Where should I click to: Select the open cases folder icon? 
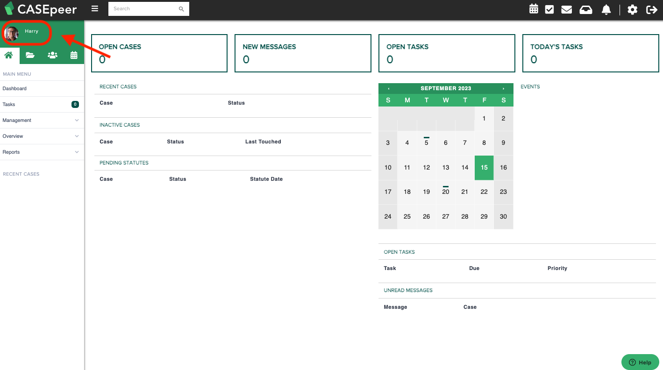click(x=30, y=55)
